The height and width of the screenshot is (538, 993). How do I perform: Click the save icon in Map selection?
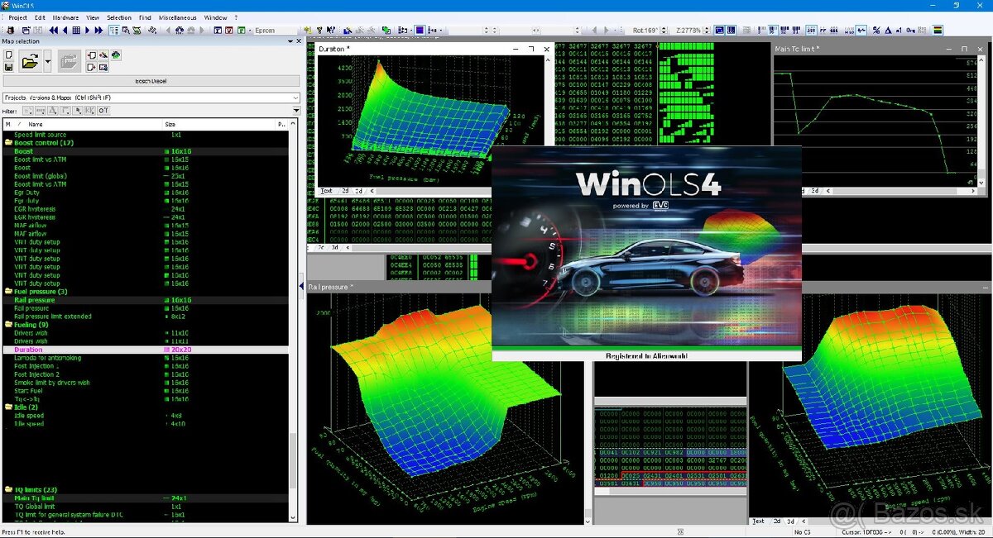(8, 68)
